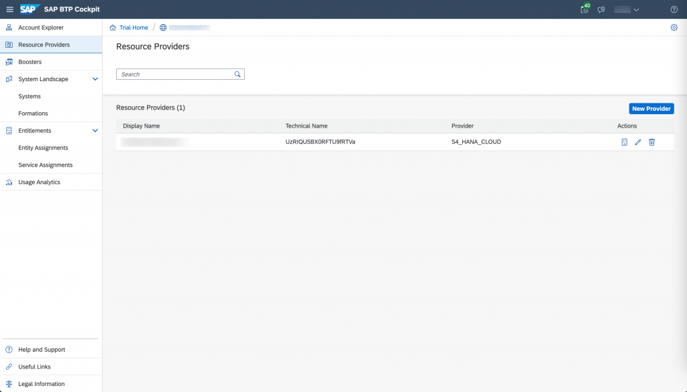Click the home icon in breadcrumb

(113, 28)
